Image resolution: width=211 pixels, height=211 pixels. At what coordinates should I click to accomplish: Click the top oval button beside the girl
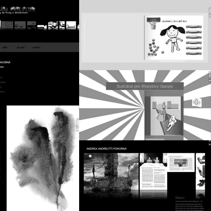[x=194, y=26]
